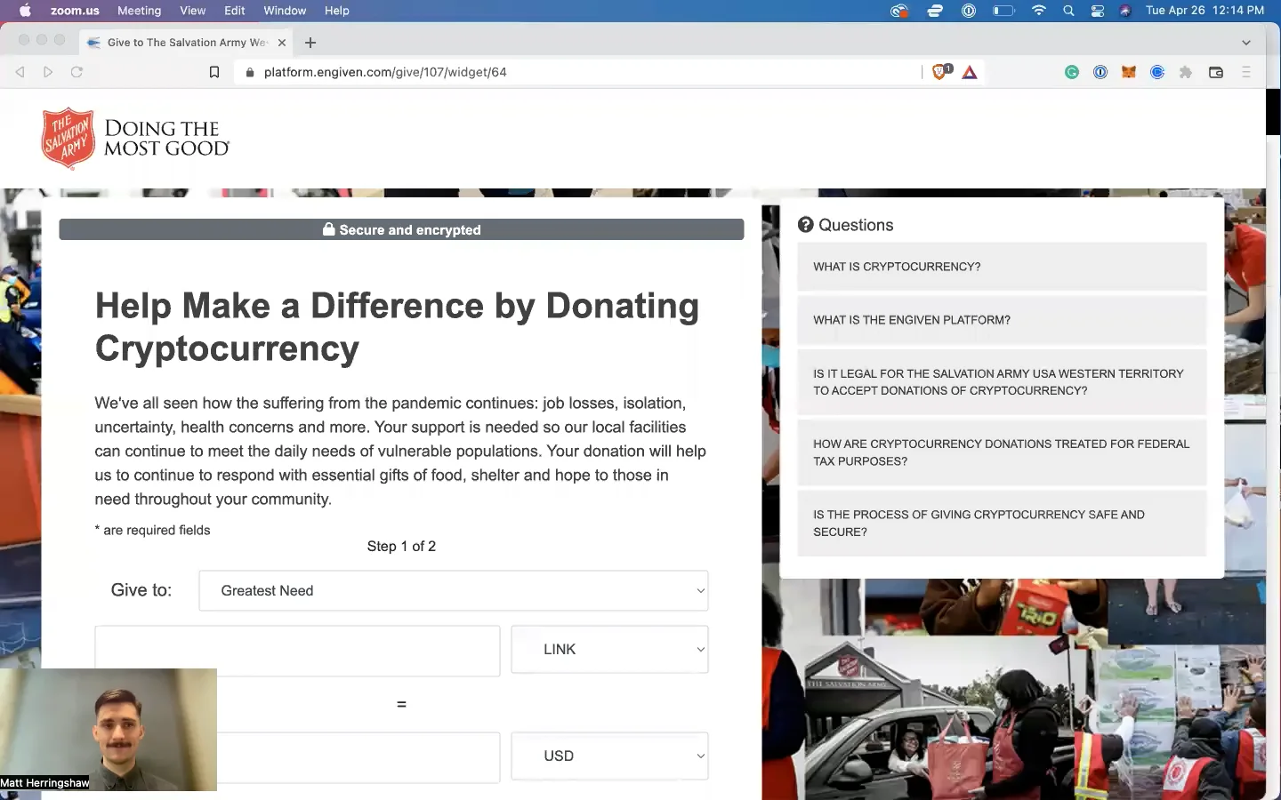This screenshot has height=800, width=1281.
Task: Expand What Is the Engiven Platform question
Action: [1002, 320]
